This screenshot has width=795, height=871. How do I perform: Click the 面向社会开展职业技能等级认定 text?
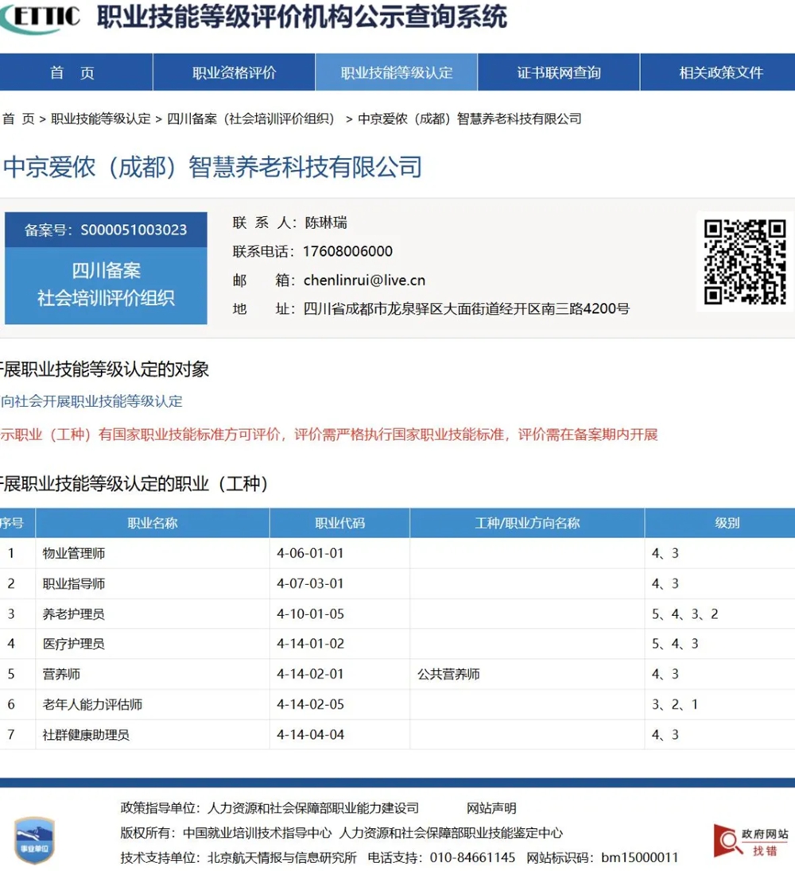coord(91,401)
